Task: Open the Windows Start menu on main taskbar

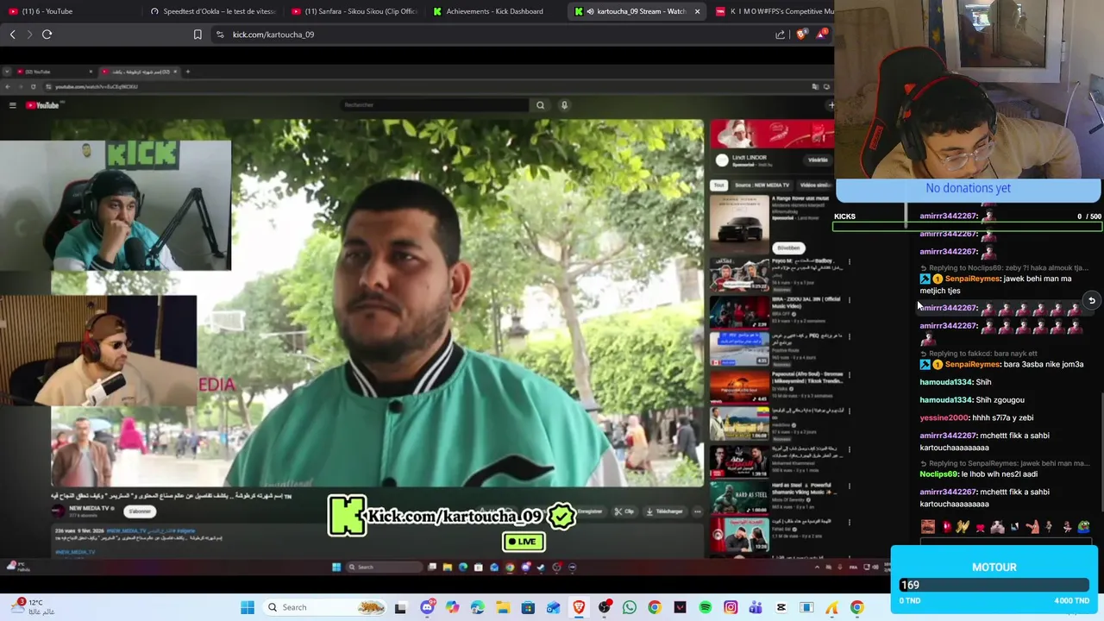Action: 248,607
